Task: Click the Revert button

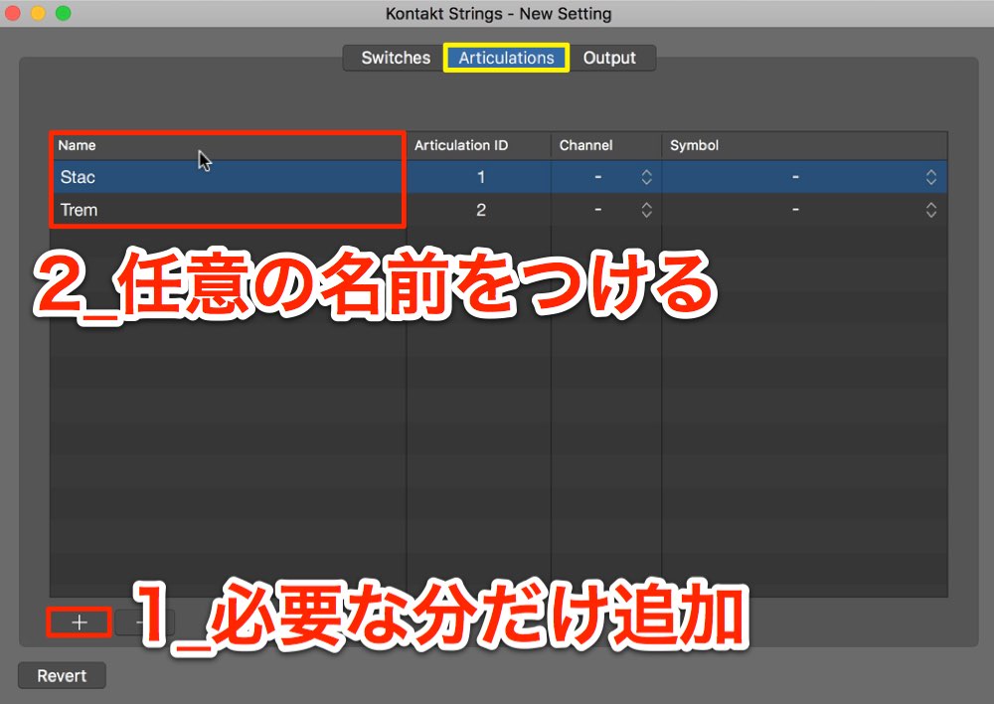Action: pos(62,676)
